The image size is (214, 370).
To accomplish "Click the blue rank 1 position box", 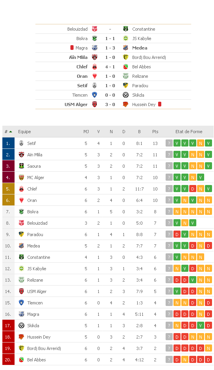I will 8,143.
